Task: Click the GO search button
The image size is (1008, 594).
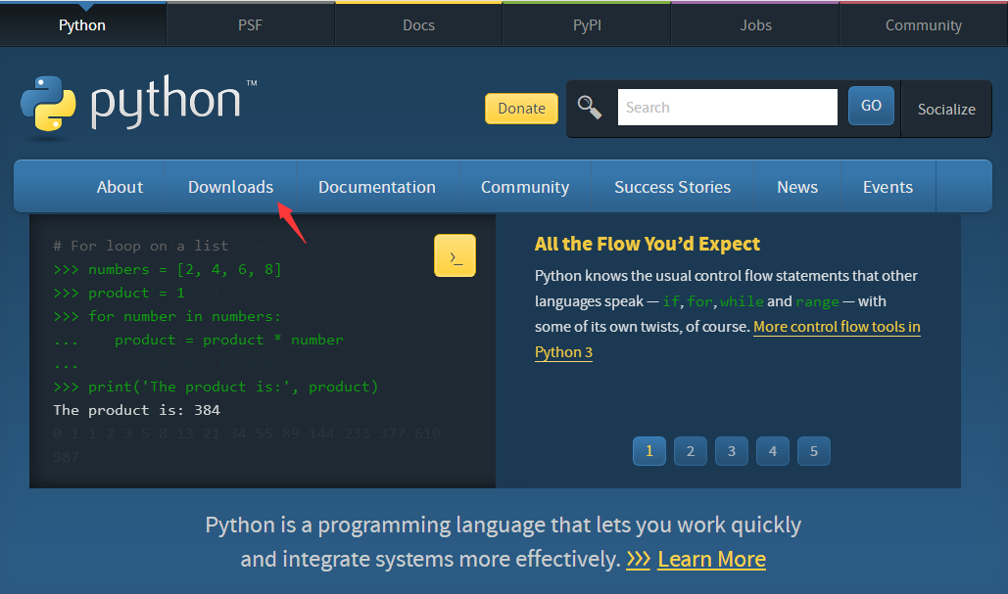Action: tap(871, 106)
